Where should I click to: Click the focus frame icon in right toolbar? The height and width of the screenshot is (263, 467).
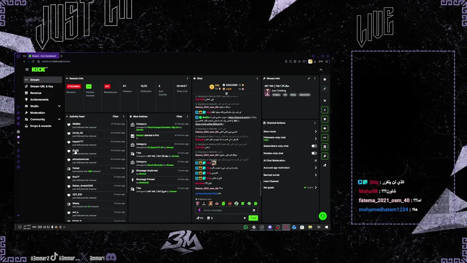(325, 100)
